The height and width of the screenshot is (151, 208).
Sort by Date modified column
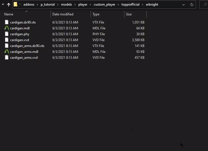point(63,14)
